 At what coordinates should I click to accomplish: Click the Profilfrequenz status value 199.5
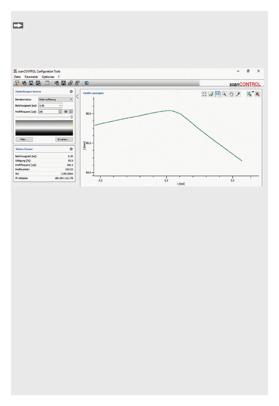coord(70,165)
